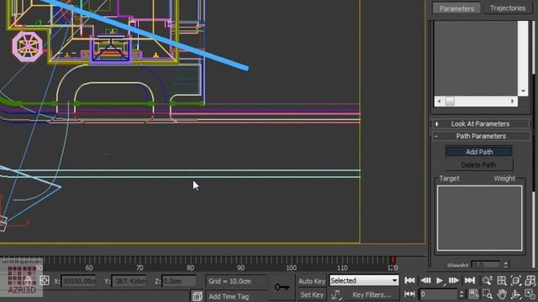Viewport: 538px width, 302px height.
Task: Toggle absolute/offset transform type-in icon
Action: [x=45, y=281]
